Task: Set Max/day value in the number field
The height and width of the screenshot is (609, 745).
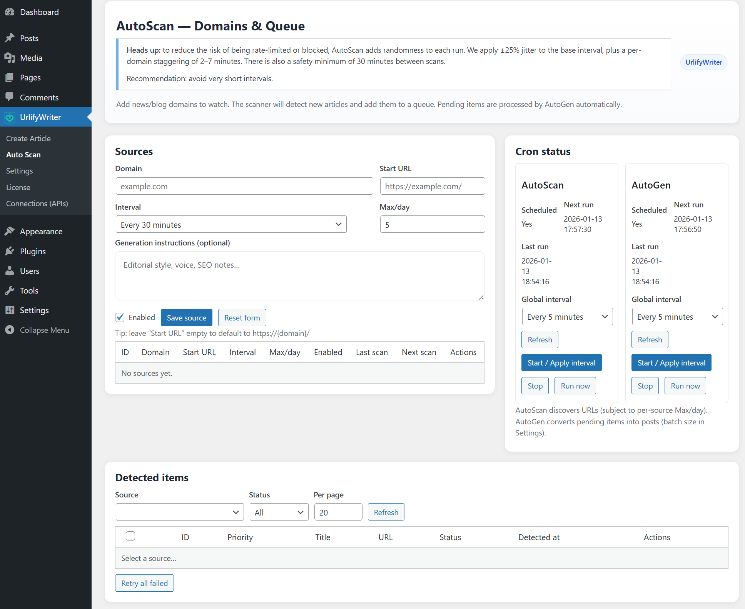Action: (432, 224)
